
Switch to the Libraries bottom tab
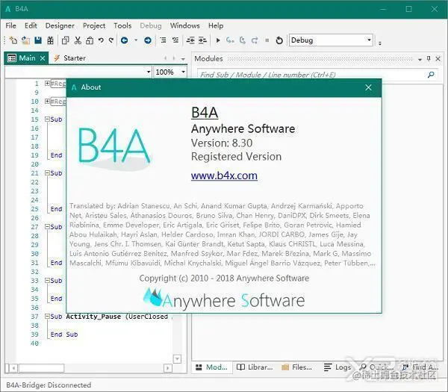coord(255,367)
